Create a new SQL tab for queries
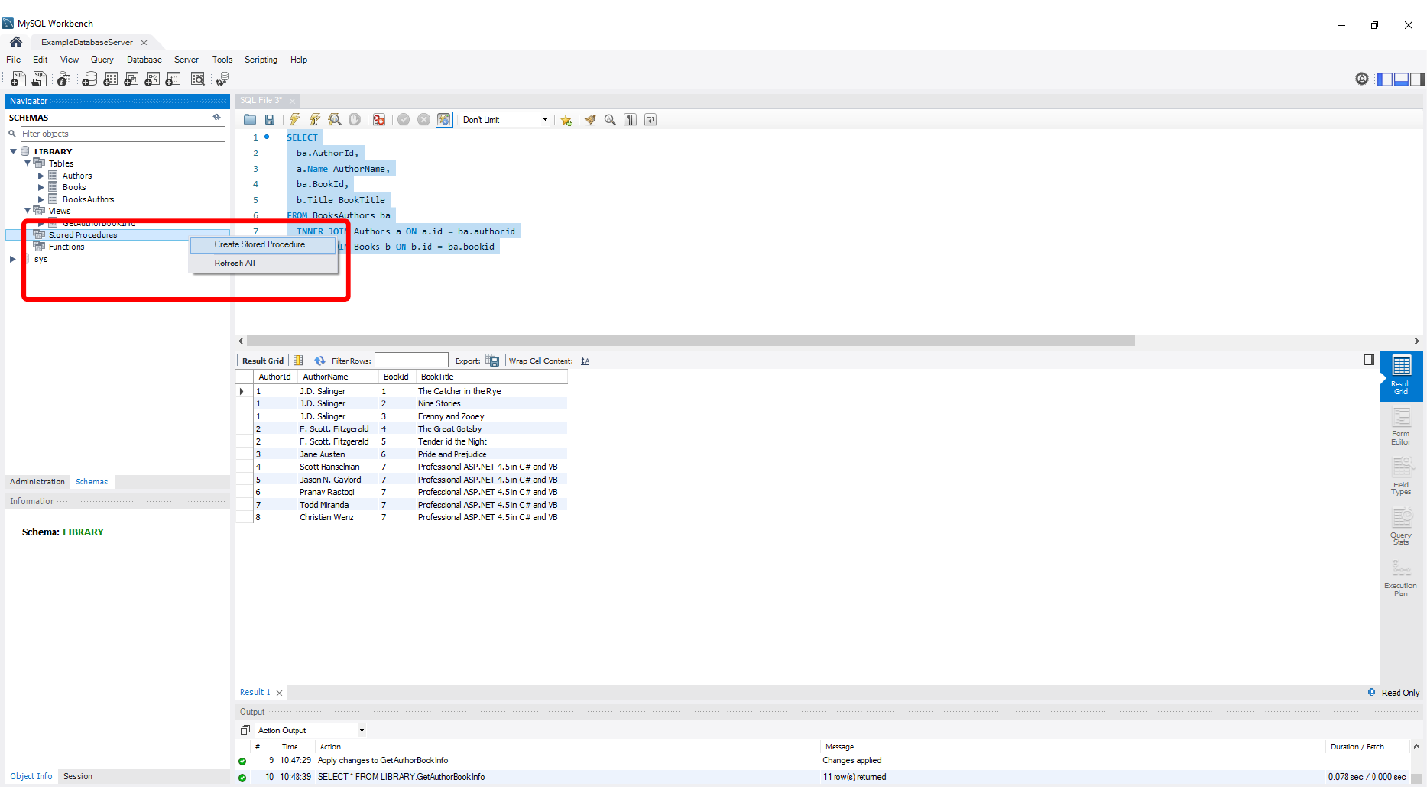Viewport: 1427px width, 802px height. pos(18,79)
